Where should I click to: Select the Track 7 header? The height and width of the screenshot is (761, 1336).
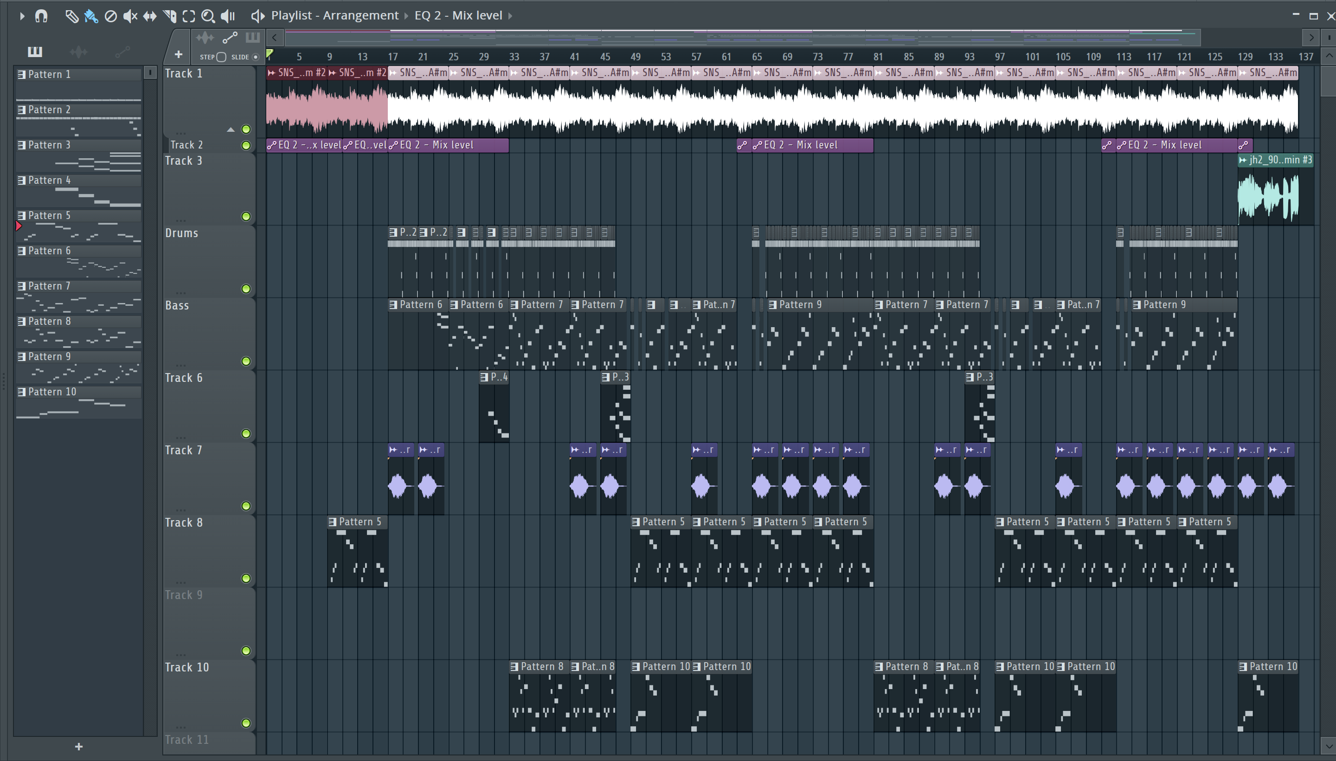[209, 478]
